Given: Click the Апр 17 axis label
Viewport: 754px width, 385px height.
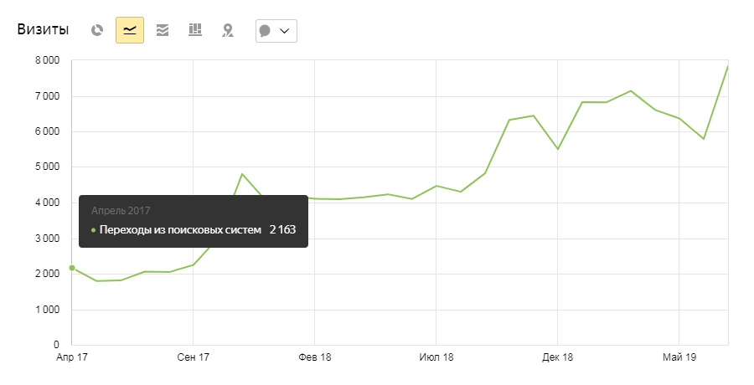Looking at the screenshot, I should click(71, 357).
